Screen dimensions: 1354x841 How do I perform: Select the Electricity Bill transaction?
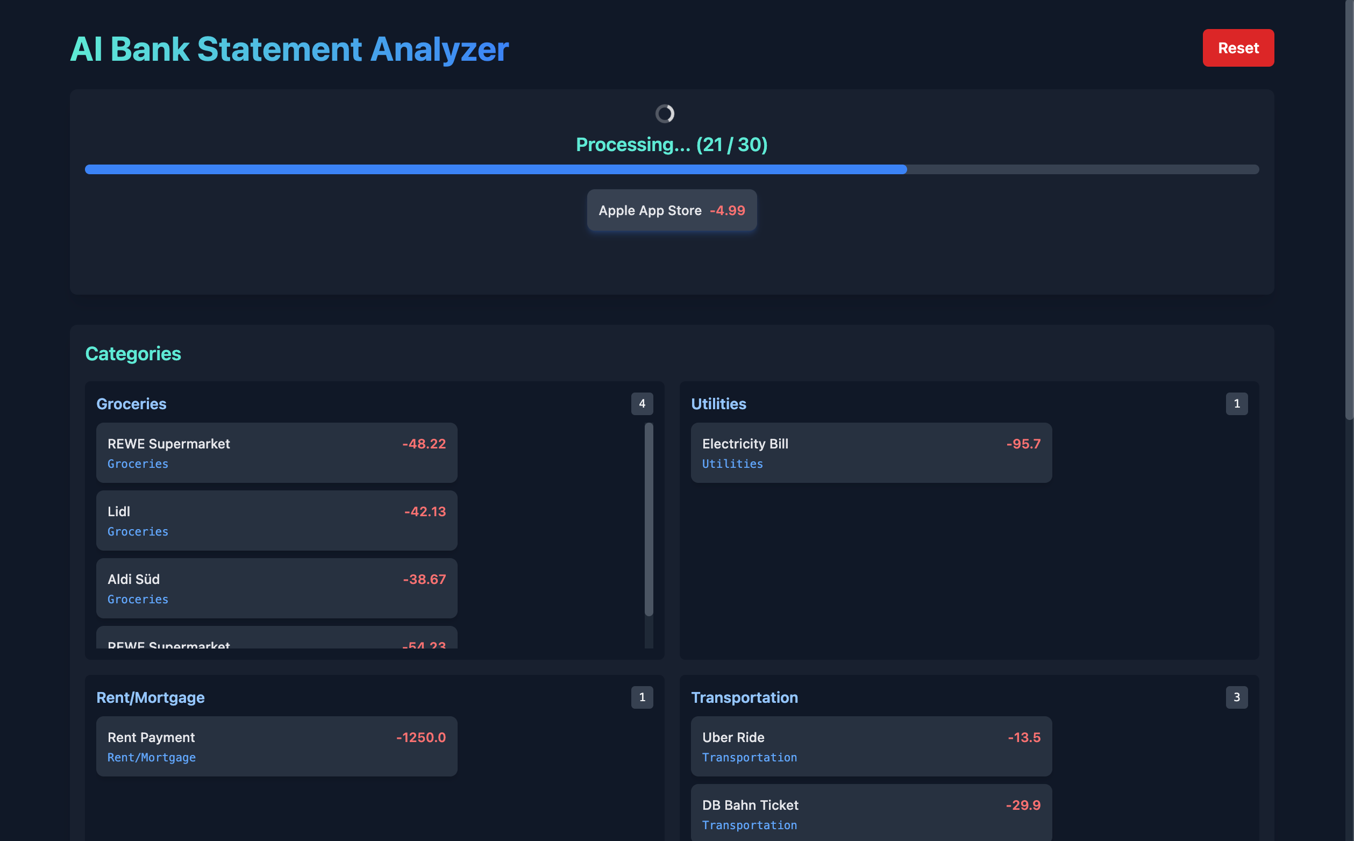[871, 453]
